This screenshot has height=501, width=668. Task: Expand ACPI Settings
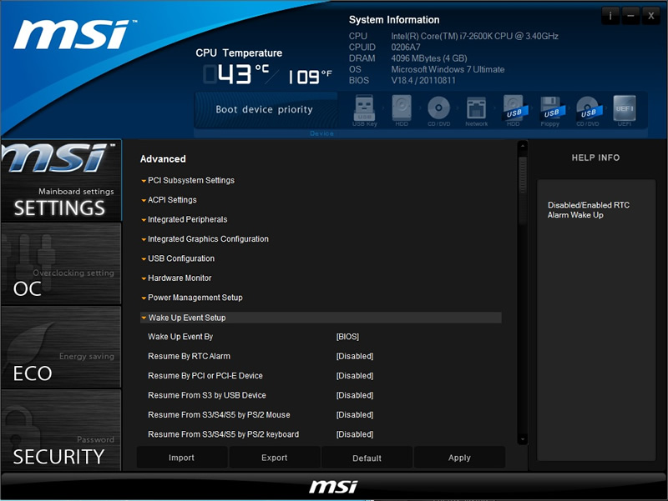(170, 200)
